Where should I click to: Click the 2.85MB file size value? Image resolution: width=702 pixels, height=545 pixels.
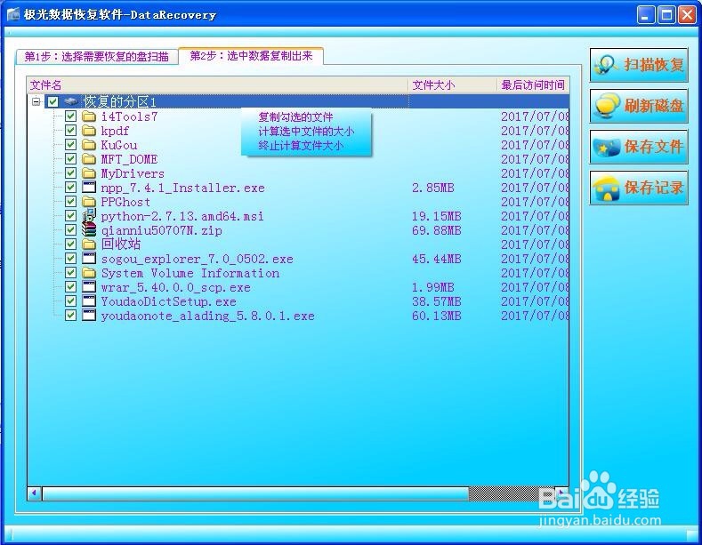tap(432, 188)
